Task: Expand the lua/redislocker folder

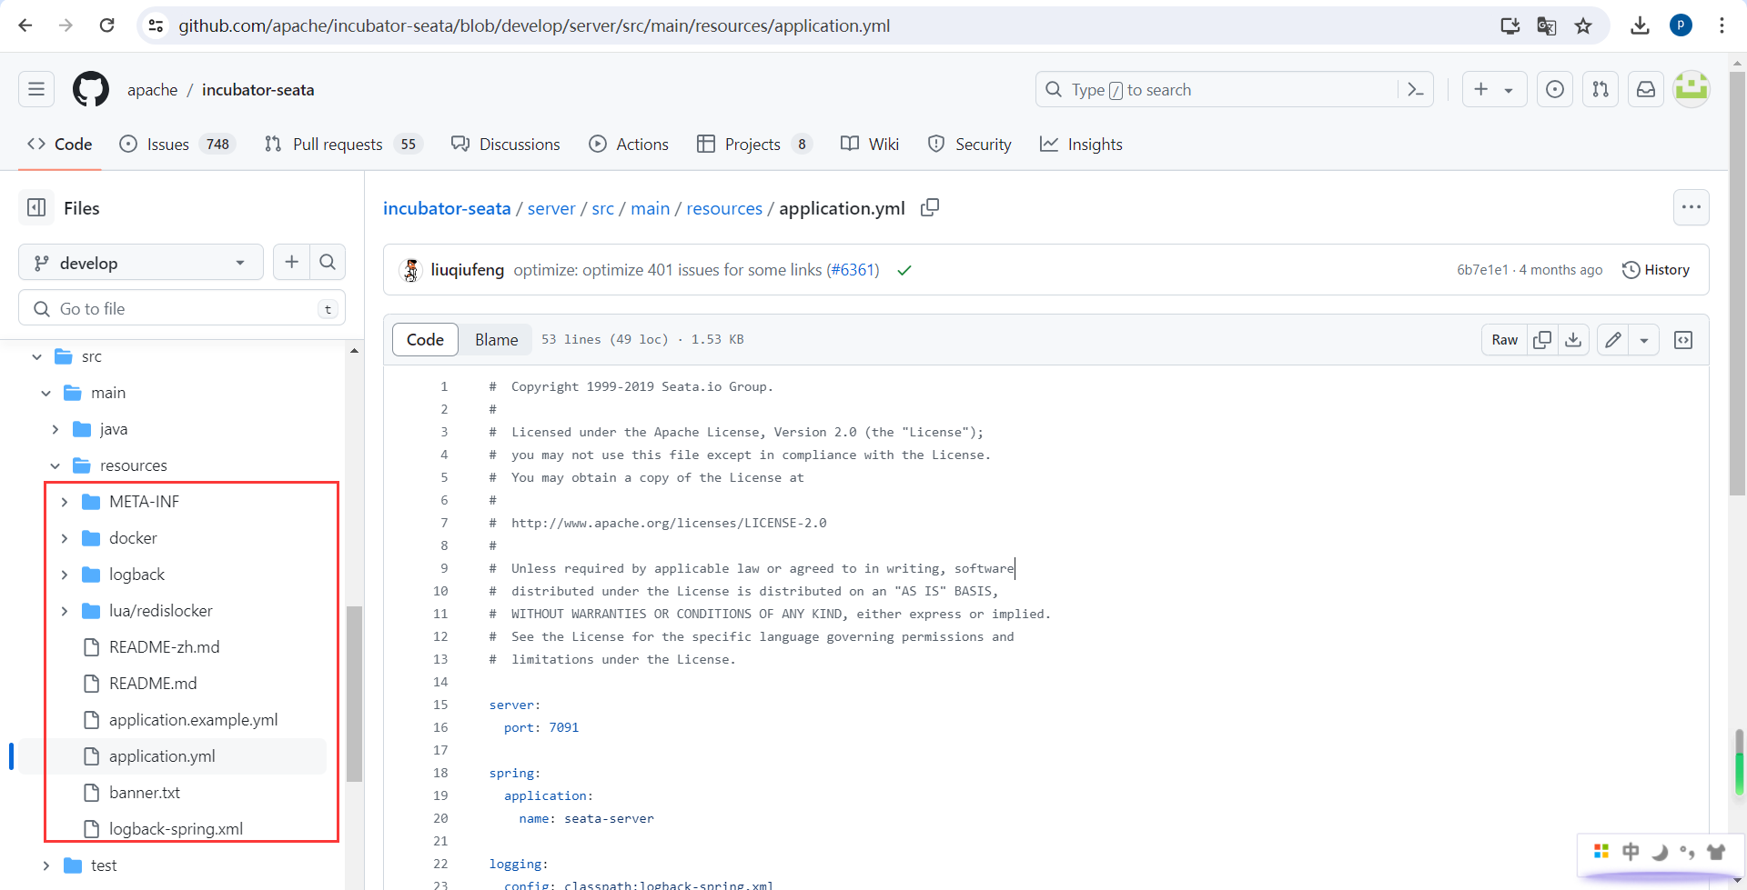Action: tap(65, 611)
